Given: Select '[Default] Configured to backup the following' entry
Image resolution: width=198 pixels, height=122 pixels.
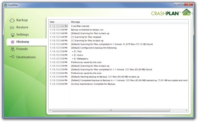Looking at the screenshot, I should (94, 48).
